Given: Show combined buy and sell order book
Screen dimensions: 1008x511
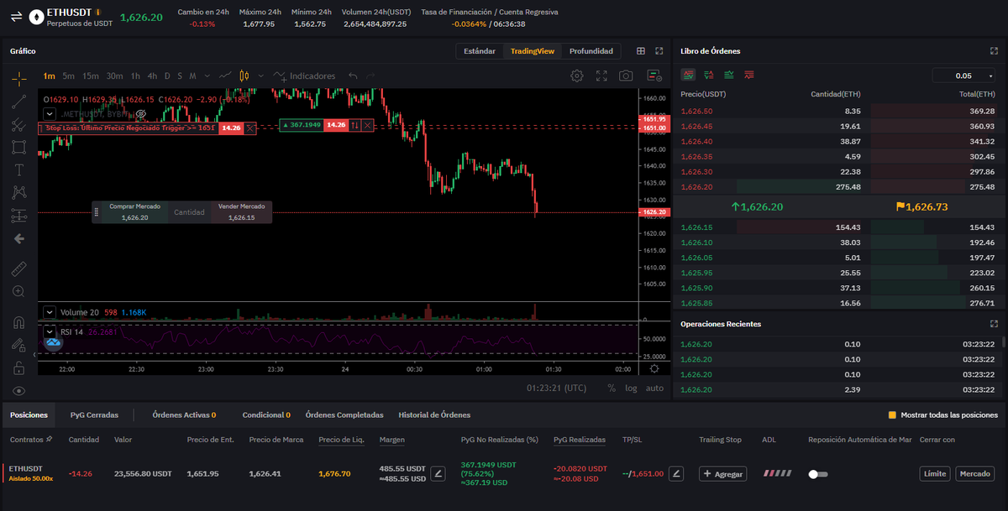Looking at the screenshot, I should (689, 75).
